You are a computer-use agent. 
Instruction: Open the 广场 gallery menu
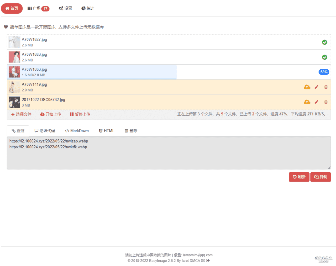[x=38, y=8]
